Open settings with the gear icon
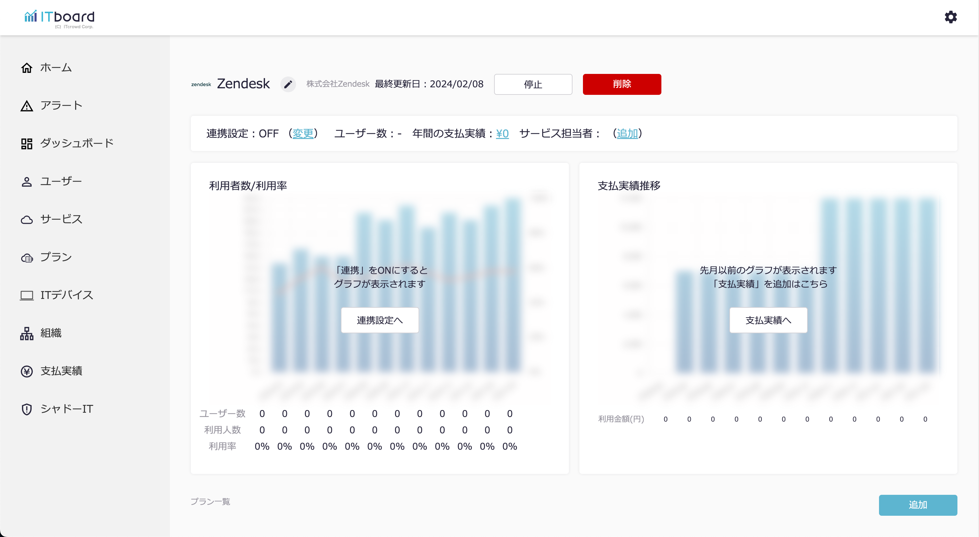This screenshot has height=537, width=979. pyautogui.click(x=951, y=17)
